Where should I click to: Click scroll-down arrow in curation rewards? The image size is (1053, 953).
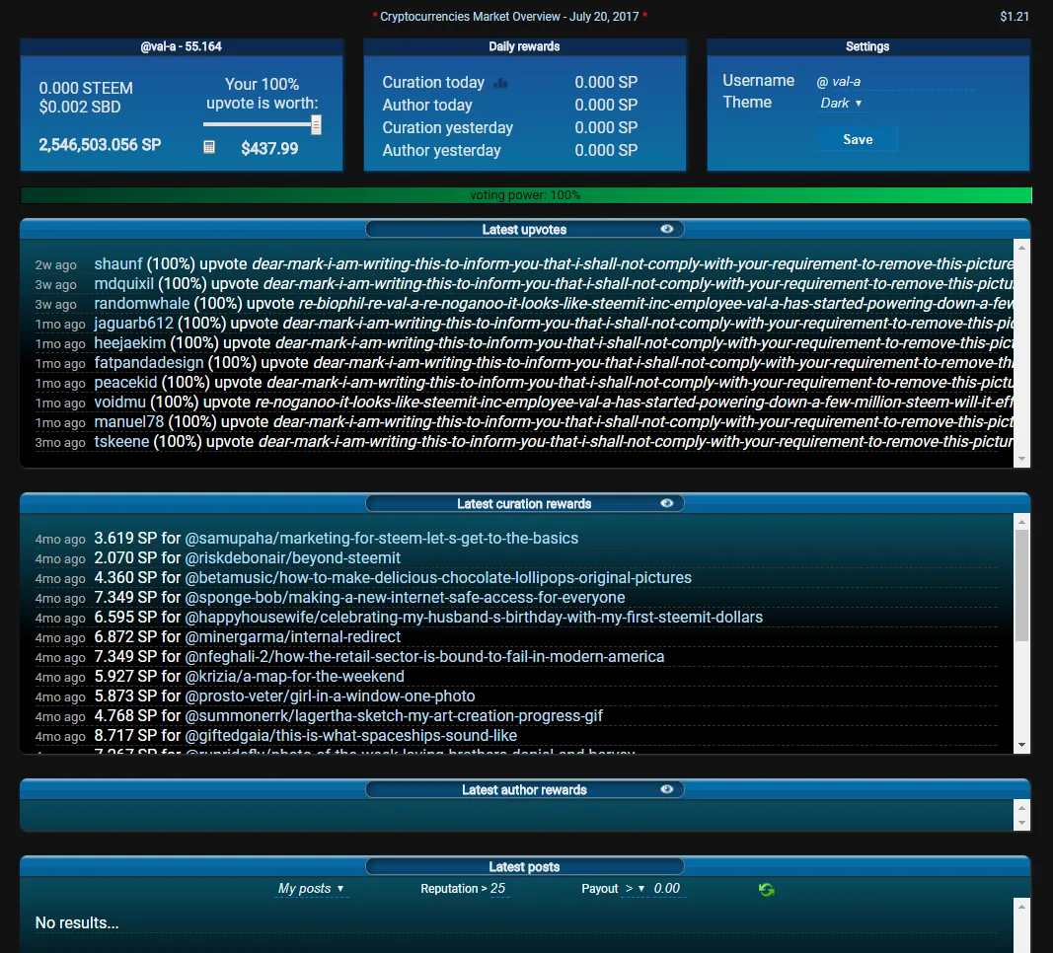[x=1021, y=745]
